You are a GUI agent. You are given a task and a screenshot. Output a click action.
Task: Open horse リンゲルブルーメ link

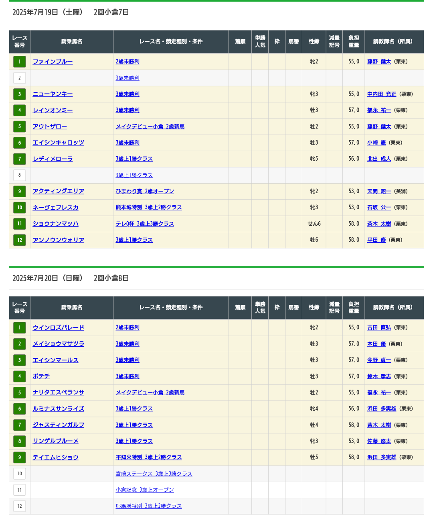(x=55, y=441)
